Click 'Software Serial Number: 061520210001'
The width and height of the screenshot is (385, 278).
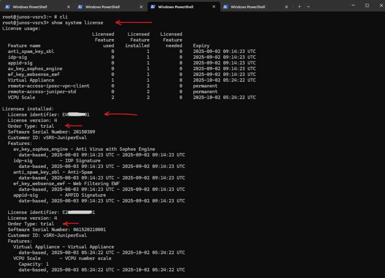tap(57, 230)
